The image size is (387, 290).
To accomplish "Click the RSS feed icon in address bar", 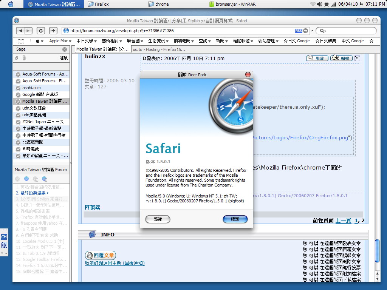I will point(299,31).
